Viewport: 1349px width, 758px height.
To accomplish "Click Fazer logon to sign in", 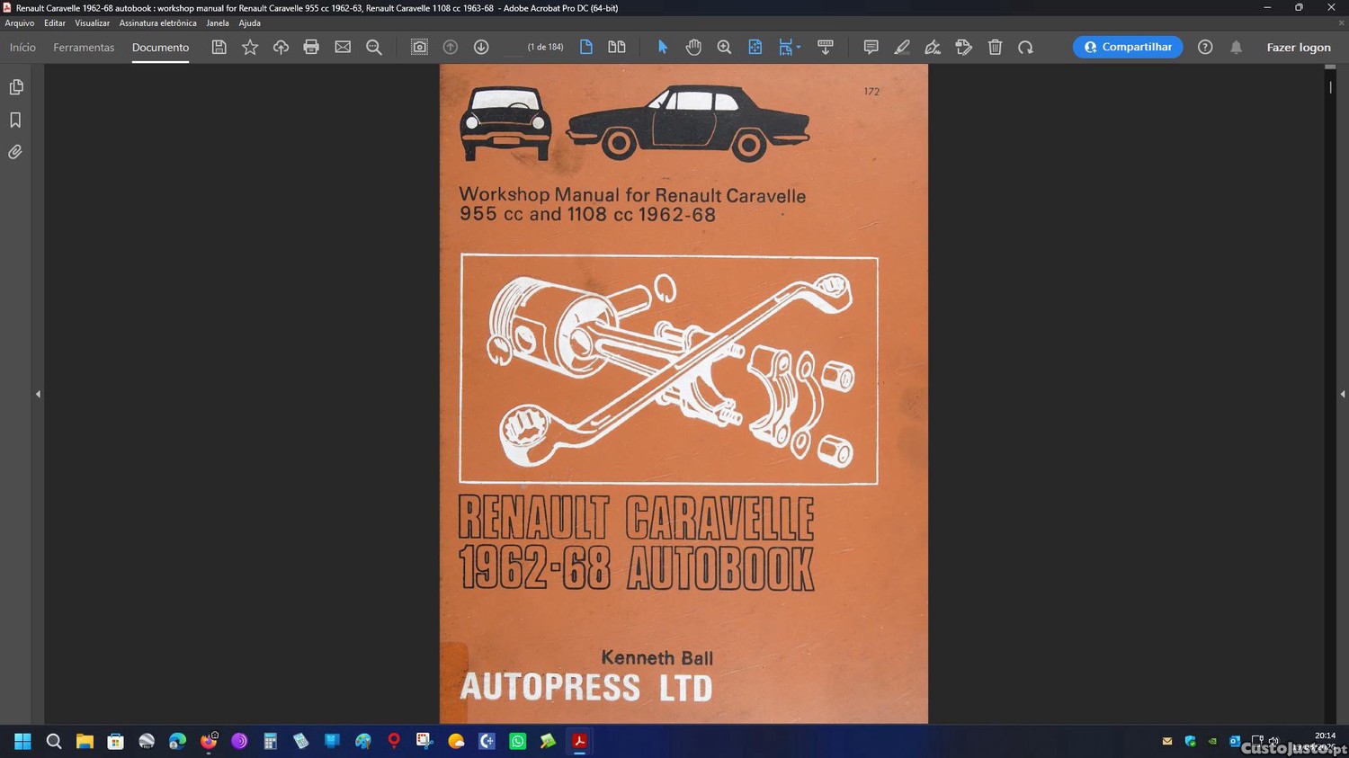I will (1299, 47).
